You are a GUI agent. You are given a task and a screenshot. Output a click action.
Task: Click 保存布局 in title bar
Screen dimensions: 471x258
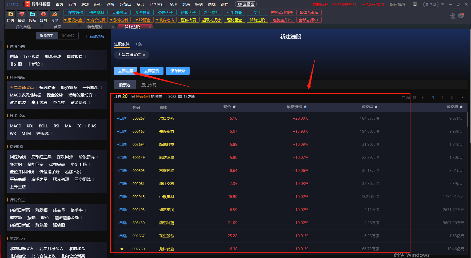click(397, 4)
